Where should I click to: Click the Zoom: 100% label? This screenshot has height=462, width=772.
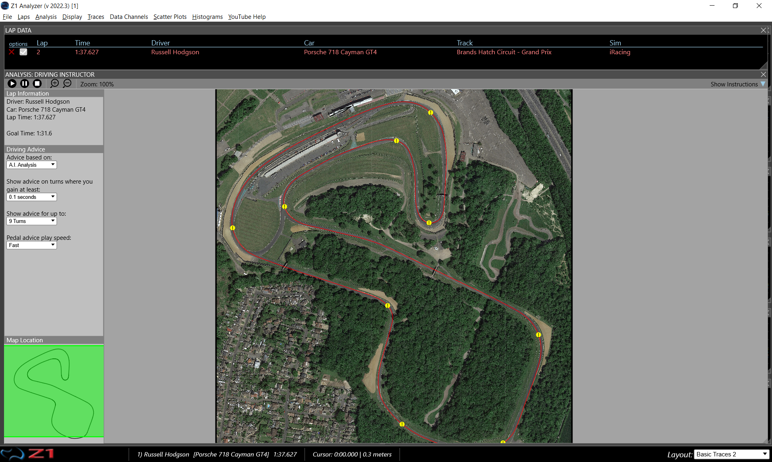pos(97,84)
